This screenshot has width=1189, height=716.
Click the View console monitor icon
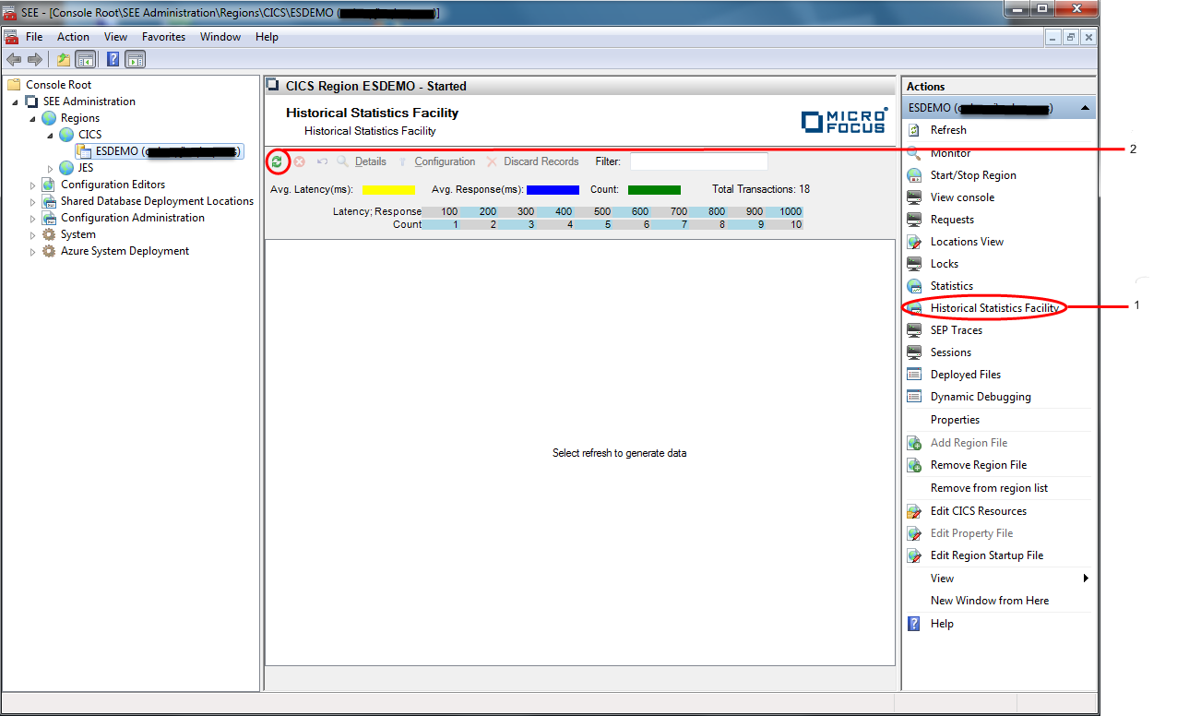pos(914,197)
